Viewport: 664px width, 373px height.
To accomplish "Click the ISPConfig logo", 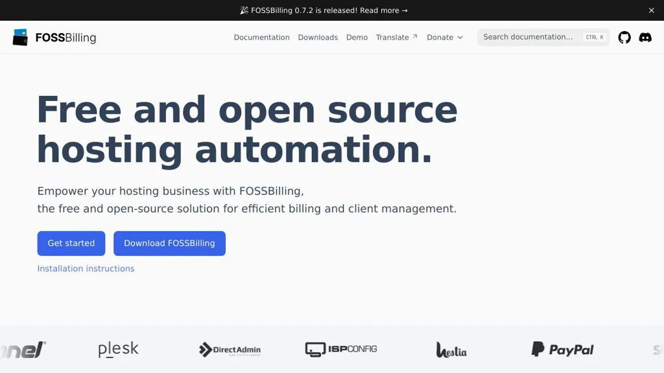I will [341, 349].
